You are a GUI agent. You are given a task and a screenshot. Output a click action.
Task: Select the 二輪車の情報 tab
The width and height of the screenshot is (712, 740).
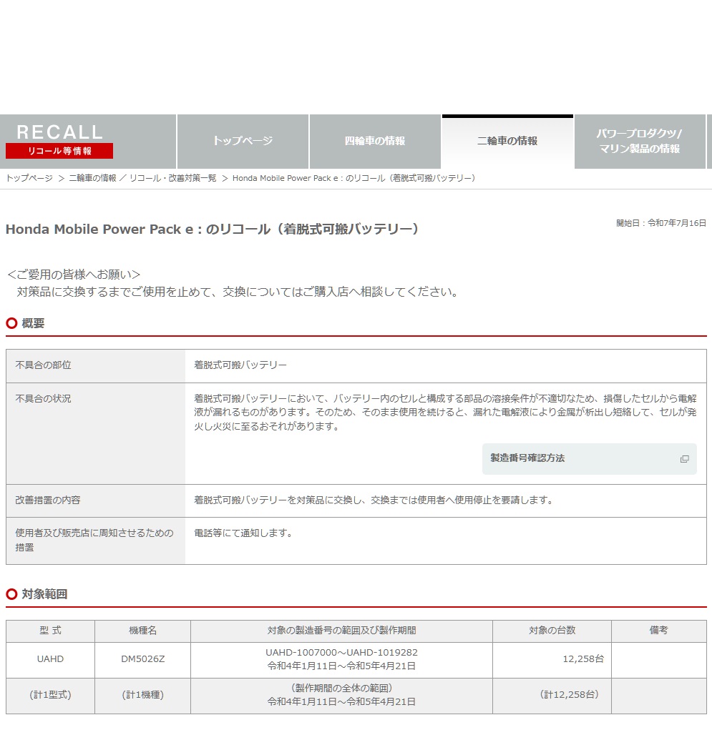pos(507,141)
